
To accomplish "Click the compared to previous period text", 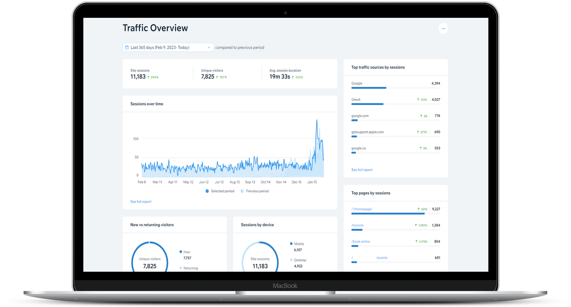I will [x=239, y=47].
